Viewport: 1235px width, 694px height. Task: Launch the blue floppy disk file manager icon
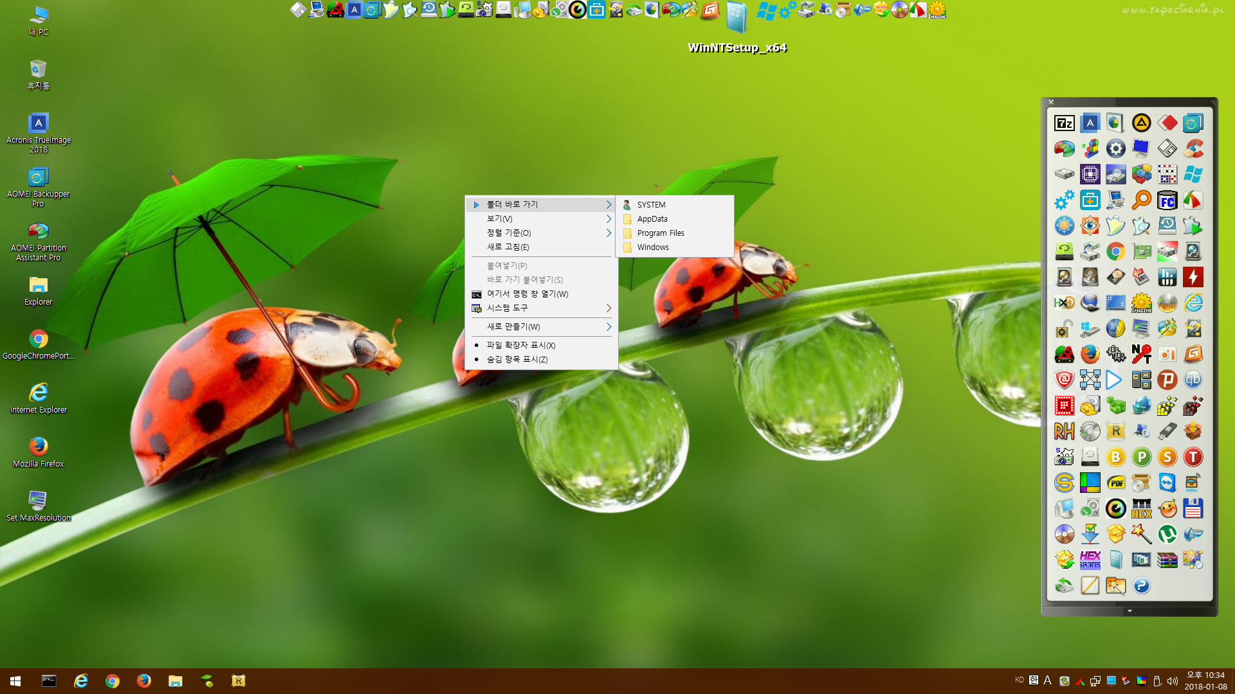tap(1193, 508)
